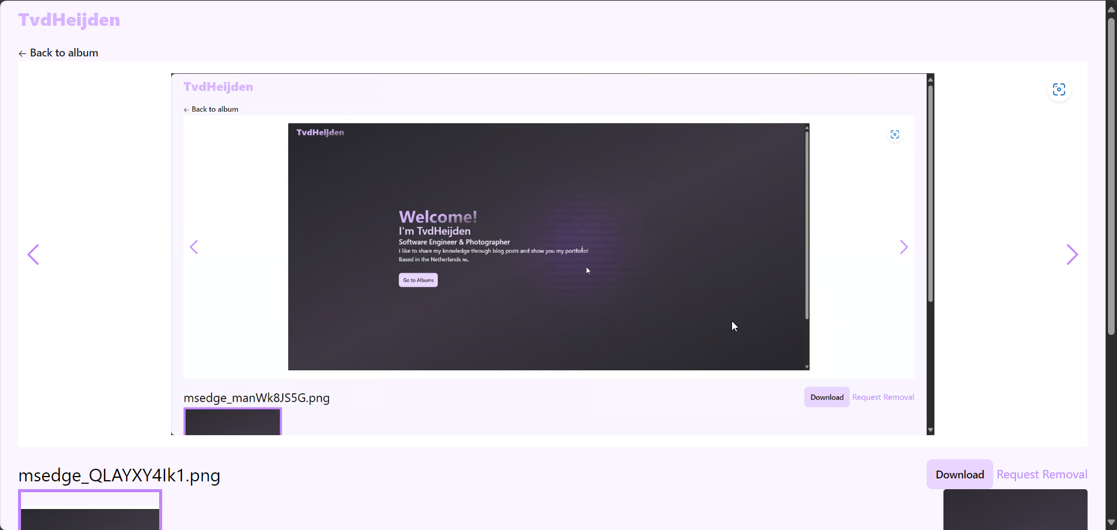
Task: Go to previous image with outer left chevron
Action: [34, 254]
